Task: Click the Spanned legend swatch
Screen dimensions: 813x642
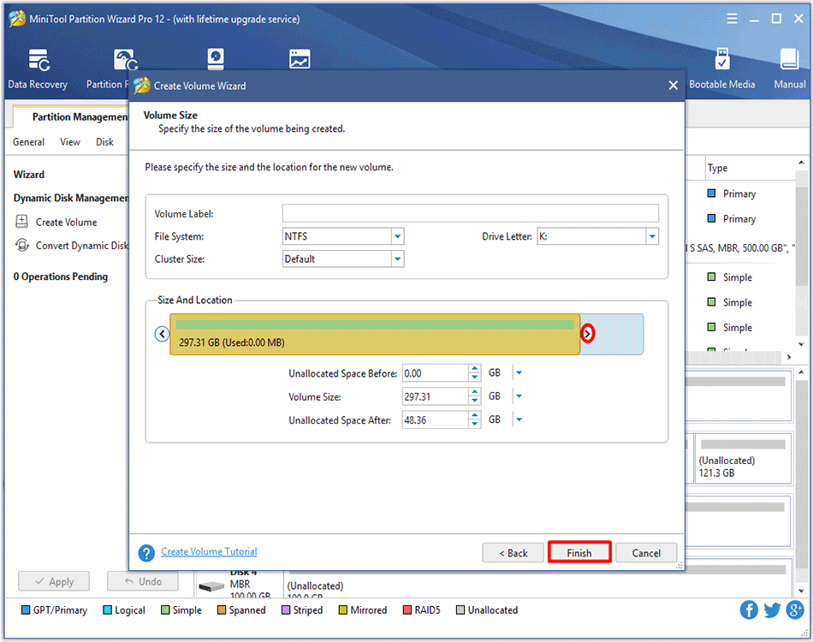Action: [222, 609]
